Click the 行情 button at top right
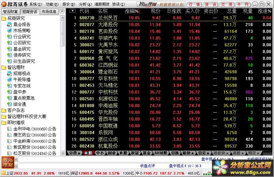The width and height of the screenshot is (274, 177). (x=194, y=4)
